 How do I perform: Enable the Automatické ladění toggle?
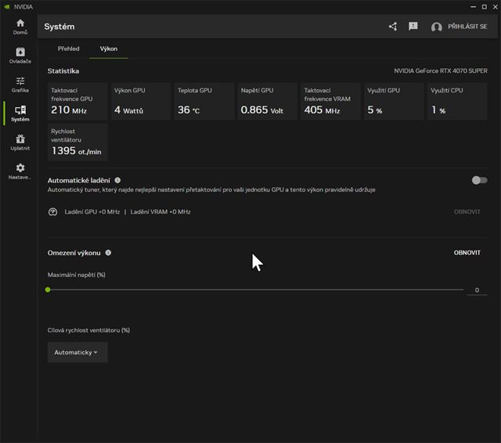pos(479,180)
